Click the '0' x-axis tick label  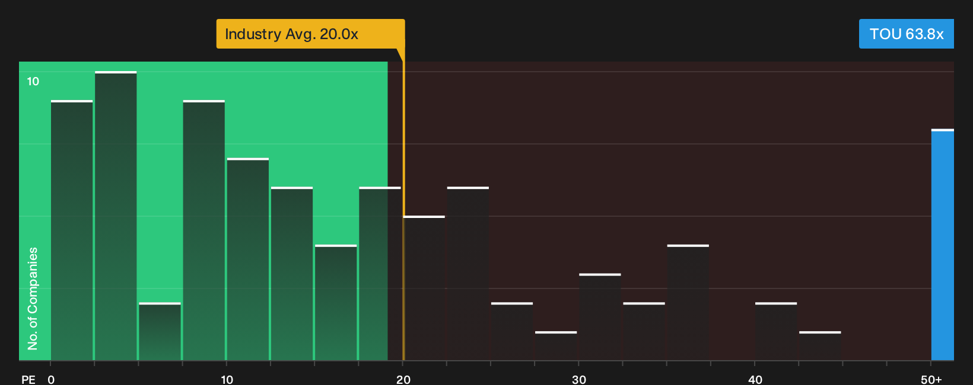tap(51, 380)
